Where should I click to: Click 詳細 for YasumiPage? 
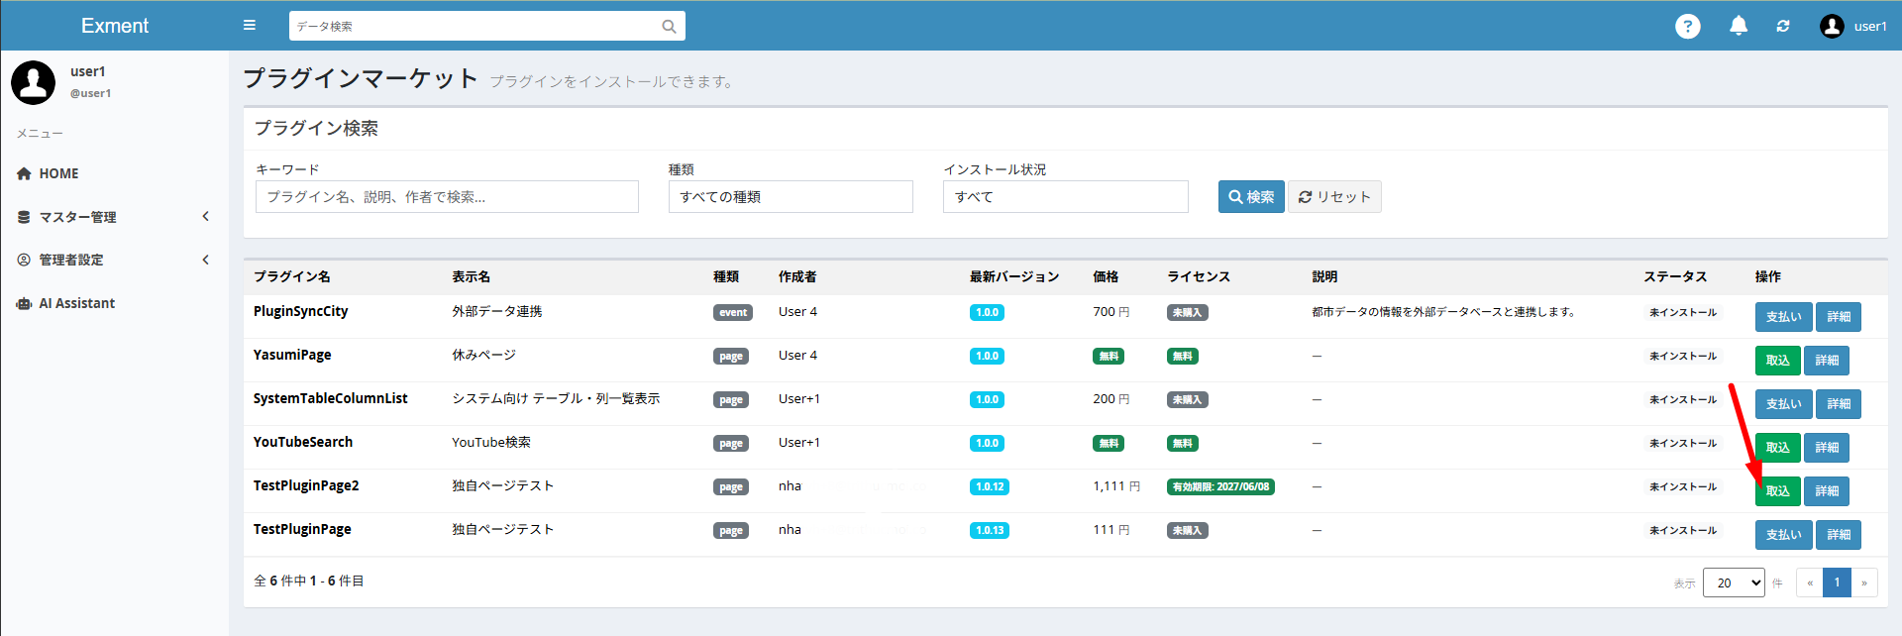[1827, 361]
